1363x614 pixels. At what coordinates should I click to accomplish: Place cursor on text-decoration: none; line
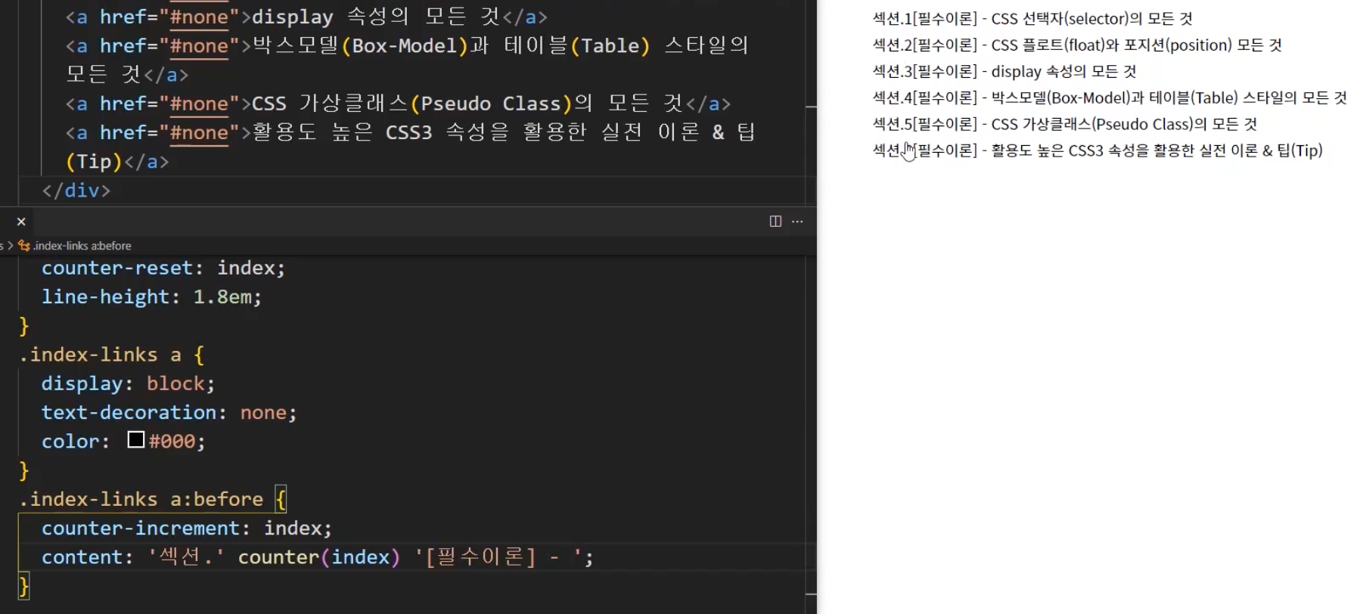pos(169,412)
